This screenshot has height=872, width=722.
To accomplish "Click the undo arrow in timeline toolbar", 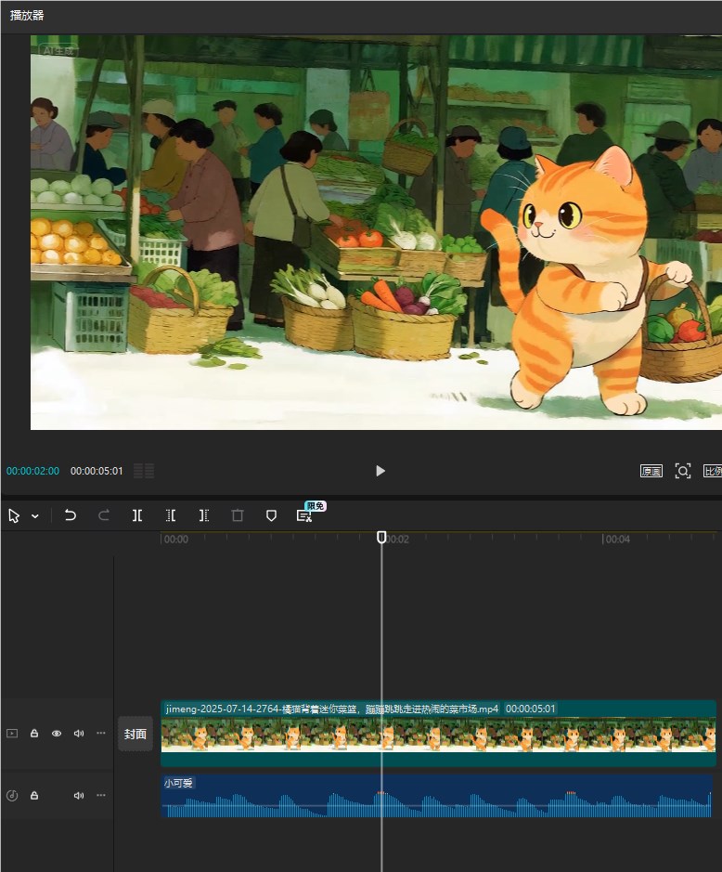I will [x=71, y=515].
